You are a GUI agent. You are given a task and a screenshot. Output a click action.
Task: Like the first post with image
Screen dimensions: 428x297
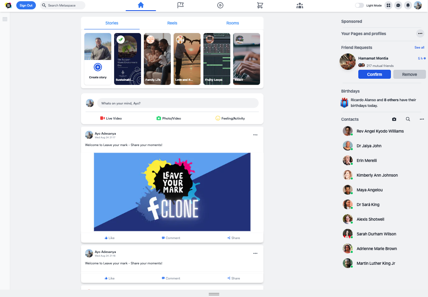tap(110, 238)
